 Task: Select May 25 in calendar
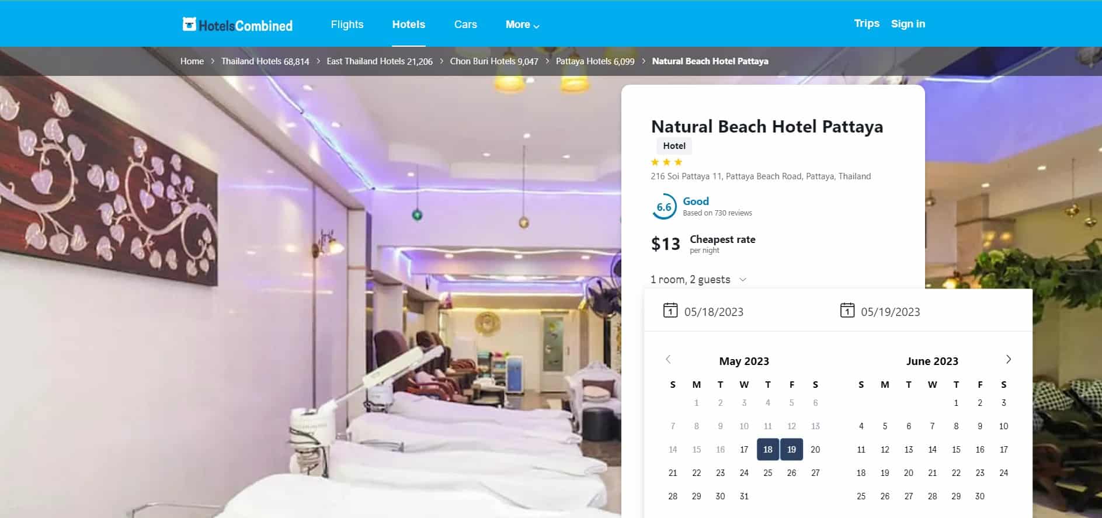(768, 472)
